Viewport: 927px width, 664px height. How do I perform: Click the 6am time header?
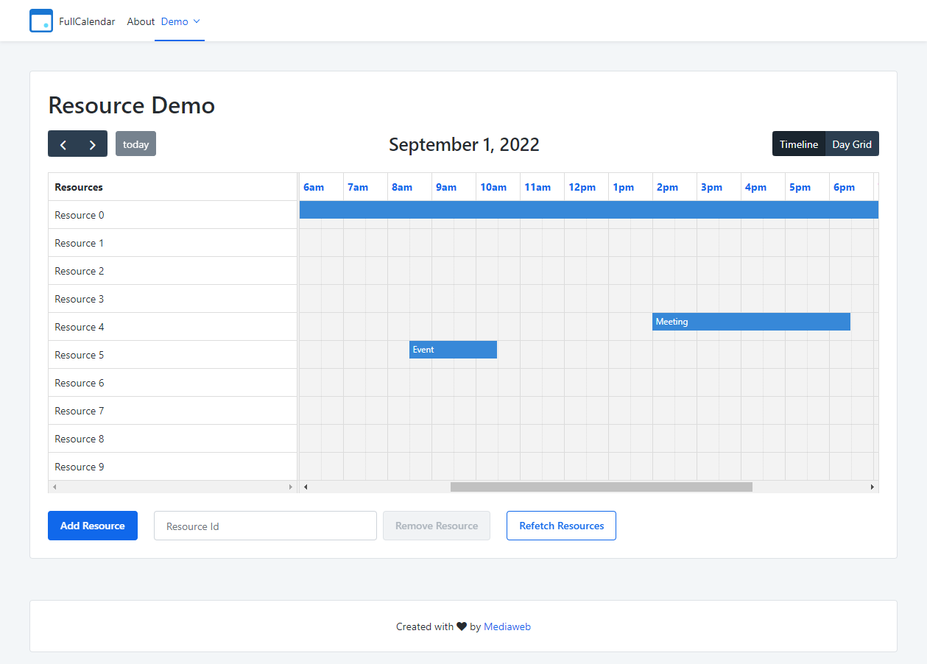click(314, 187)
